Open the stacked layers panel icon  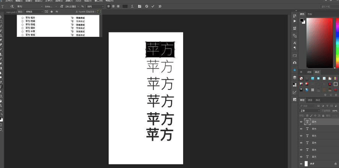(295, 78)
